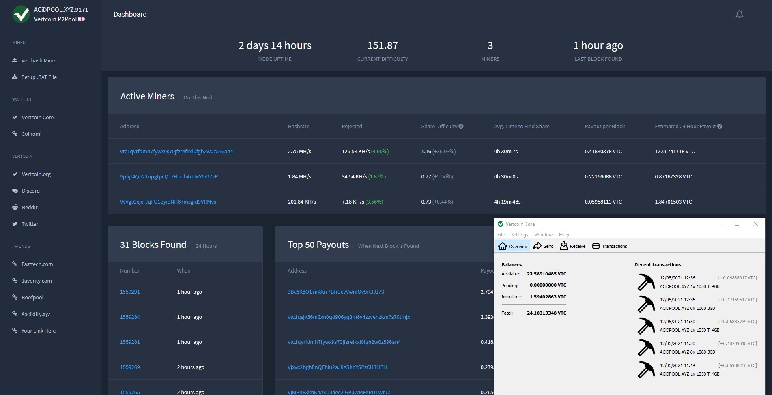Click the Discord chat bubble icon
Viewport: 772px width, 395px height.
click(x=15, y=191)
